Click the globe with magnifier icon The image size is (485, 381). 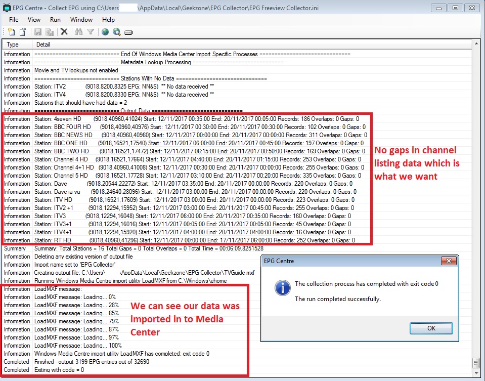pyautogui.click(x=117, y=32)
